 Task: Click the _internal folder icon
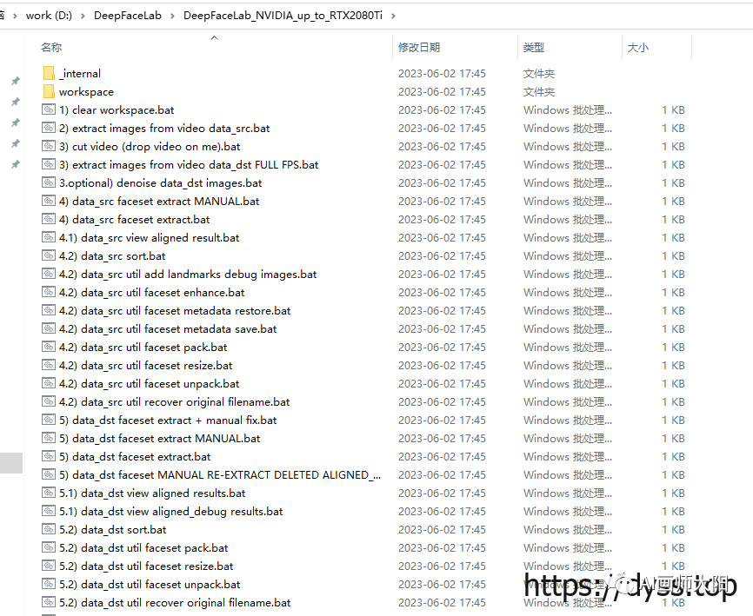[49, 73]
